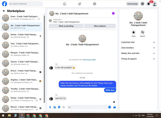161x118 pixels.
Task: Send a thumbs up like
Action: [115, 107]
